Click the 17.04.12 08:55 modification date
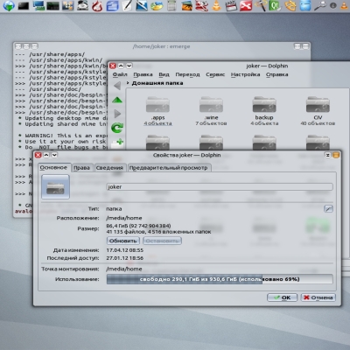This screenshot has height=350, width=350. tap(125, 250)
